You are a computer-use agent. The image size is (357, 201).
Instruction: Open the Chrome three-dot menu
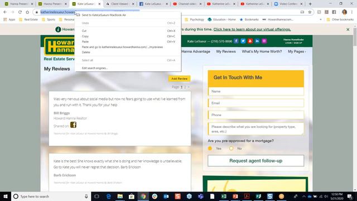(x=352, y=12)
